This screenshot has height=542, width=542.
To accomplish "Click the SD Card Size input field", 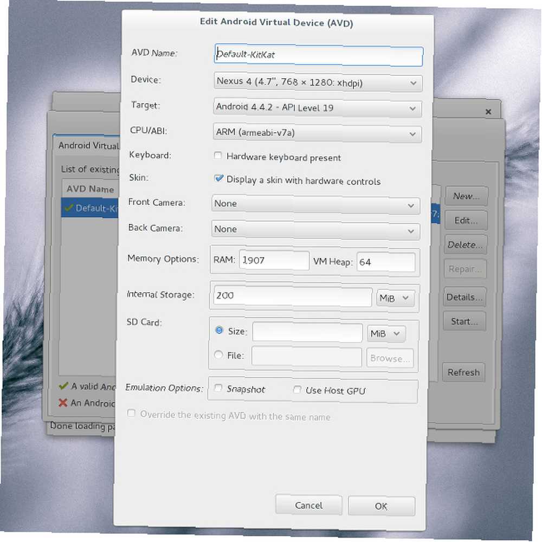I will (307, 333).
